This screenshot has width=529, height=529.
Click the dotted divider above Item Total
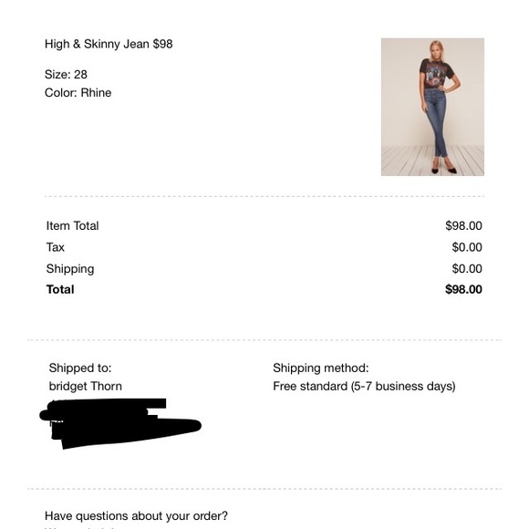coord(264,196)
